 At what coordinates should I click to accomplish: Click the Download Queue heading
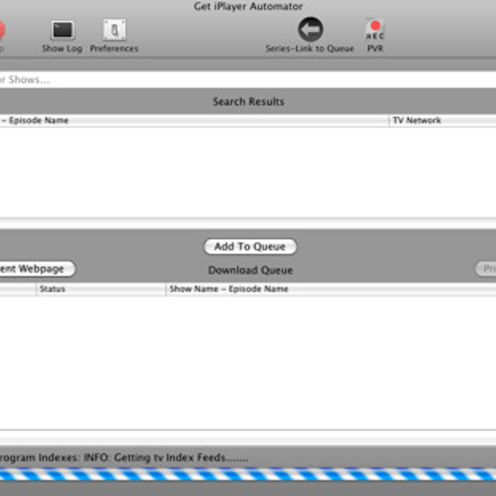pos(250,270)
